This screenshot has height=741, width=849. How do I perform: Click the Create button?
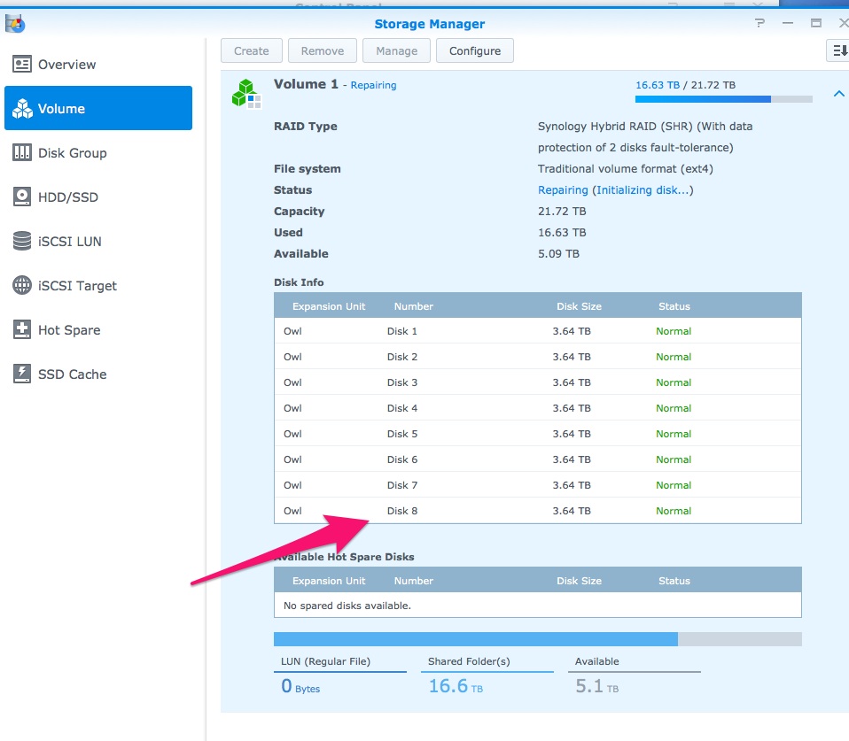251,50
